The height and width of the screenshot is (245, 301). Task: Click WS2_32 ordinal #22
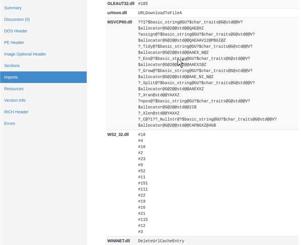142,195
